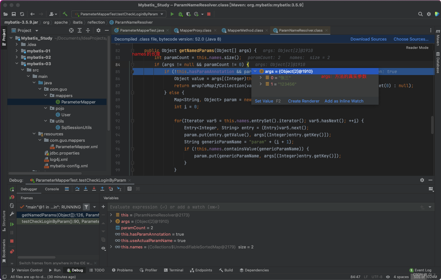This screenshot has height=280, width=441.
Task: Build the project with the hammer icon
Action: [65, 14]
